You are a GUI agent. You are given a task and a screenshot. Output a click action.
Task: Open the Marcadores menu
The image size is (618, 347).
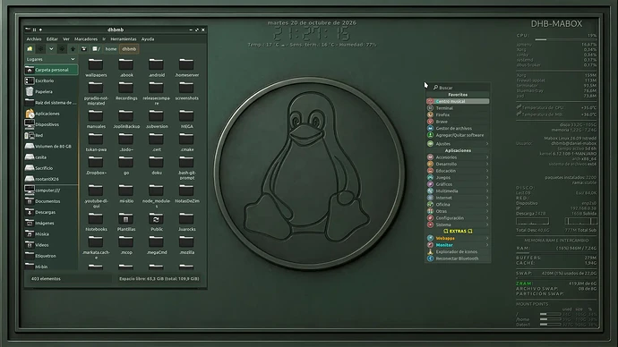[86, 39]
